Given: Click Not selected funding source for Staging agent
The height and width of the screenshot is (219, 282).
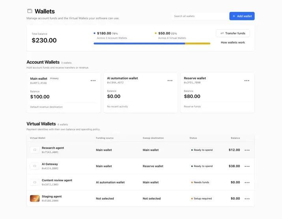Looking at the screenshot, I should coord(105,199).
